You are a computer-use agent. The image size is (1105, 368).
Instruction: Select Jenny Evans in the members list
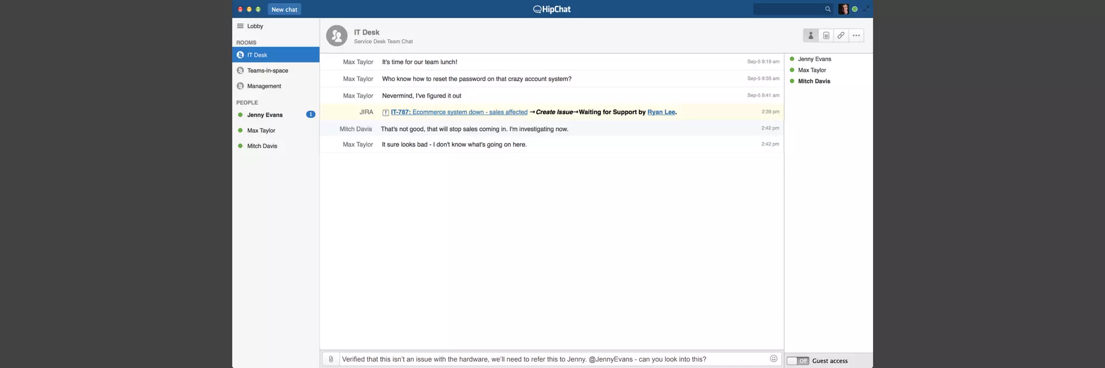click(x=814, y=59)
